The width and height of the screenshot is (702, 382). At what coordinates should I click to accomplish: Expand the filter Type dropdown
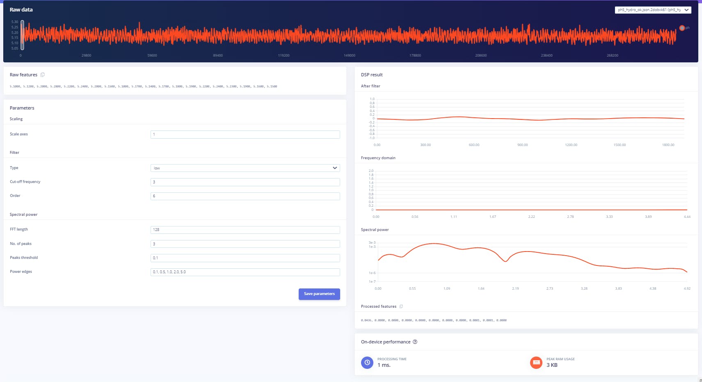pyautogui.click(x=245, y=168)
